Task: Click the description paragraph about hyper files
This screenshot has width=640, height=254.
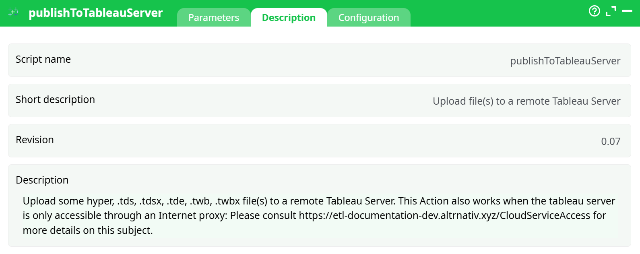Action: (x=318, y=215)
